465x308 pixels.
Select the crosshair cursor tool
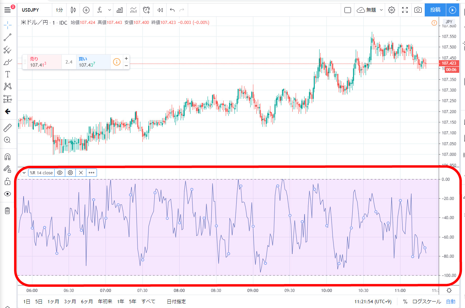pos(8,25)
